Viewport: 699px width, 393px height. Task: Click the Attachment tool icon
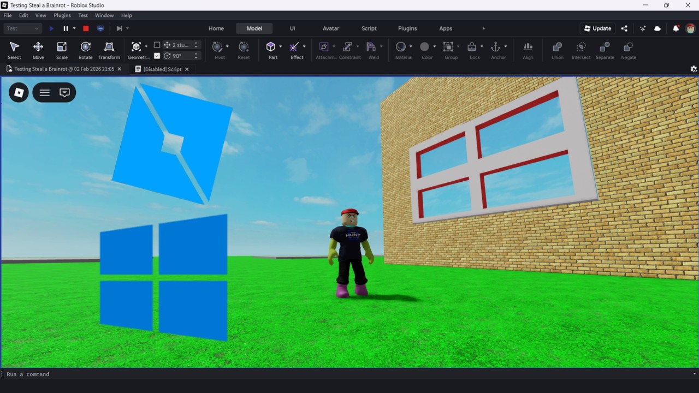(x=324, y=47)
